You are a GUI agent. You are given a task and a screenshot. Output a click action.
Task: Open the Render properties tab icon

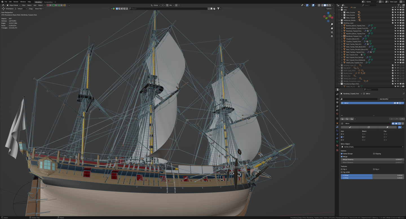click(x=337, y=99)
